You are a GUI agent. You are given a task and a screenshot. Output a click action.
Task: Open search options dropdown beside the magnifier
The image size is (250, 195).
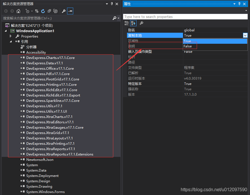tap(118, 18)
